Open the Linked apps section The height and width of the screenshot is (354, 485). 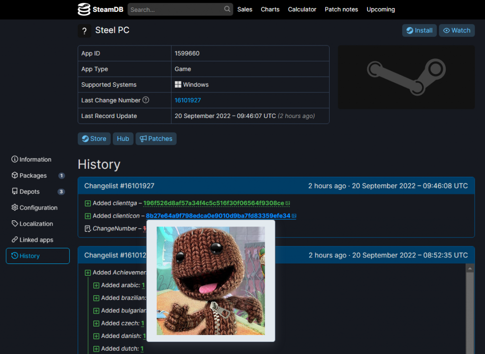point(38,240)
